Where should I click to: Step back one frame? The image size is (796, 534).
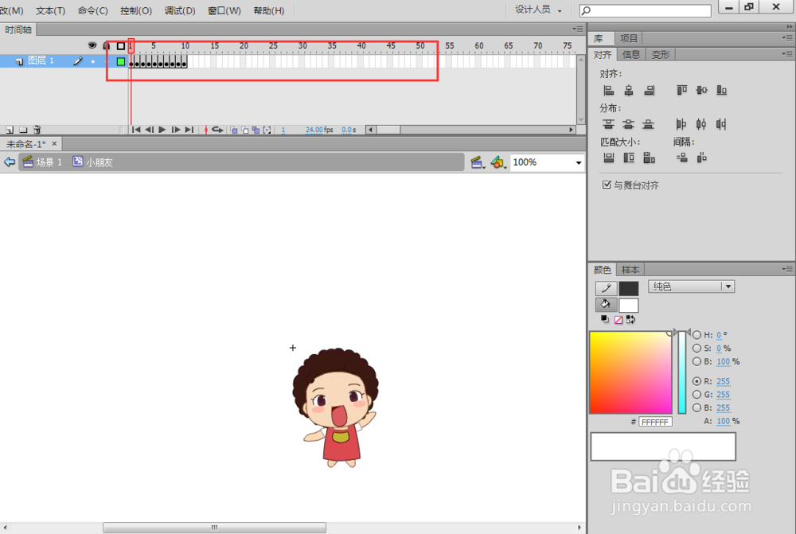click(150, 130)
